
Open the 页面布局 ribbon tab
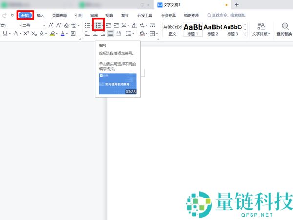[x=60, y=15]
